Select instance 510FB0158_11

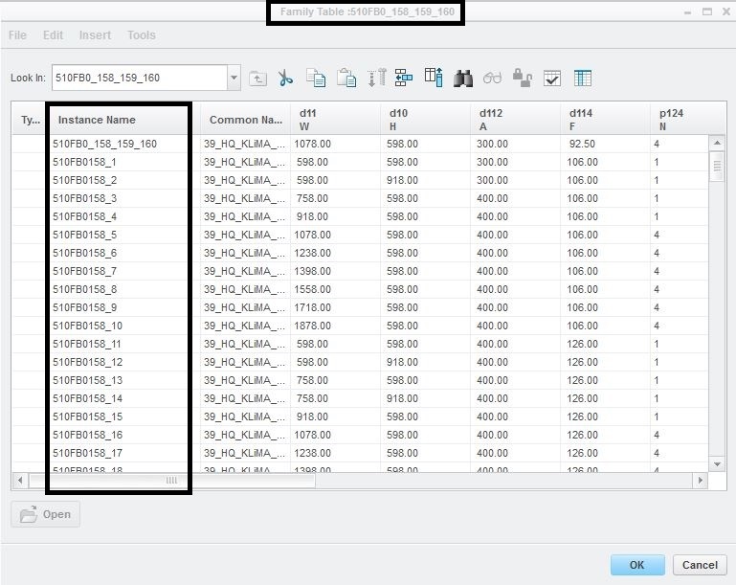[x=87, y=344]
